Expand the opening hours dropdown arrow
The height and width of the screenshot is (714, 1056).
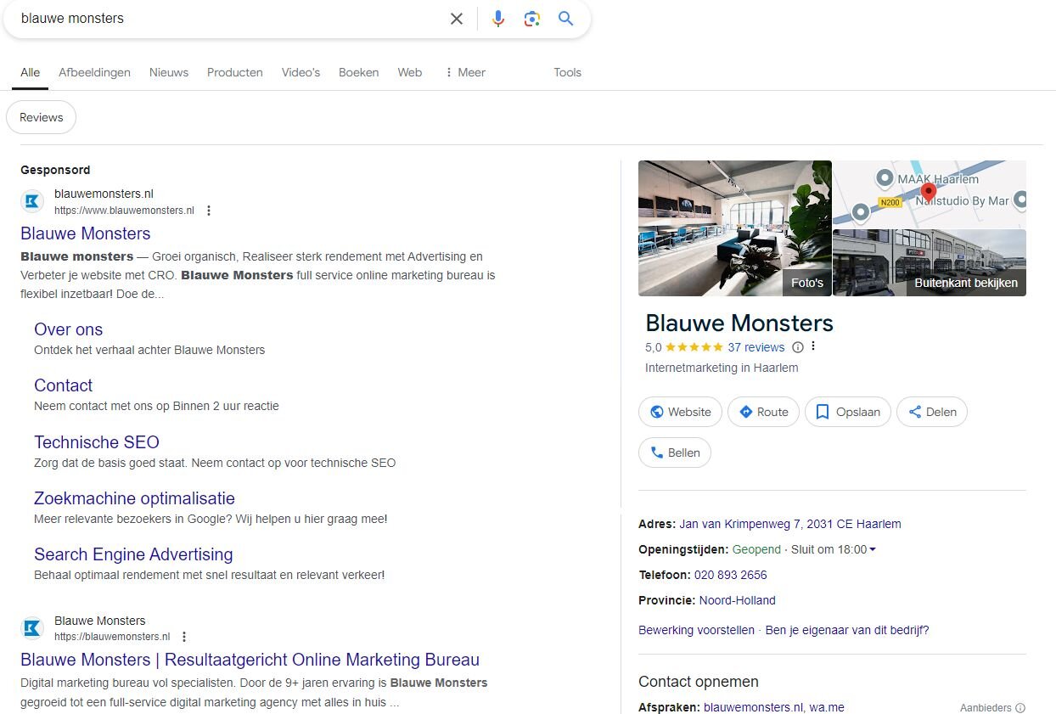[x=873, y=549]
